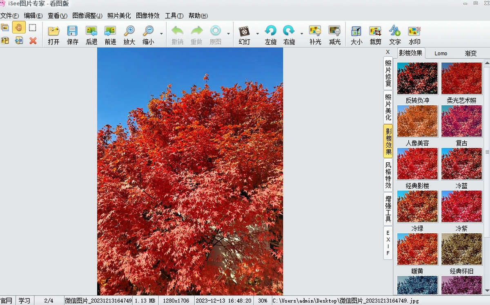This screenshot has width=490, height=305.
Task: Select the 影楼效果 top tab
Action: coord(411,53)
